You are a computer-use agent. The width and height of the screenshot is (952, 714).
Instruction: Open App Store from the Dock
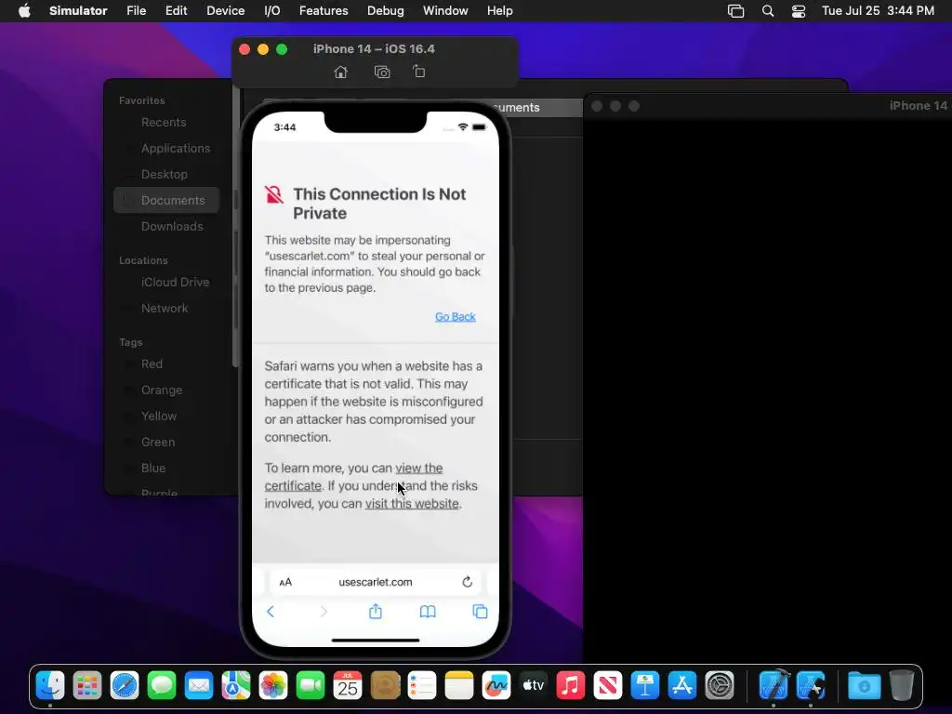point(681,685)
